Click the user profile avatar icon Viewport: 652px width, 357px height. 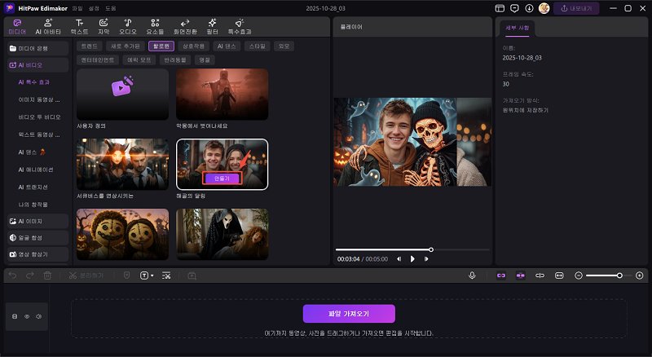(544, 8)
